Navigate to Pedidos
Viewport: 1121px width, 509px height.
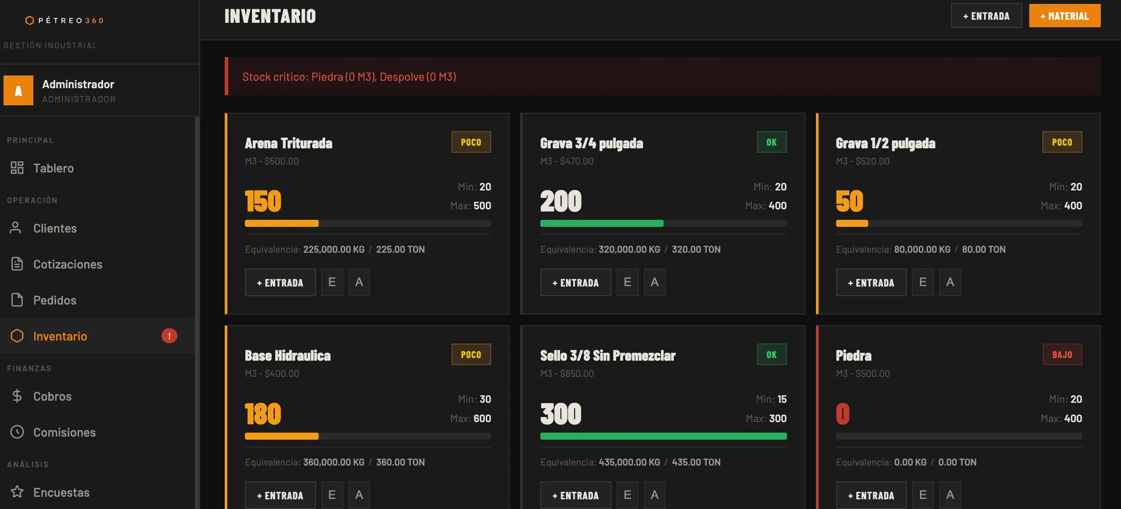coord(97,300)
